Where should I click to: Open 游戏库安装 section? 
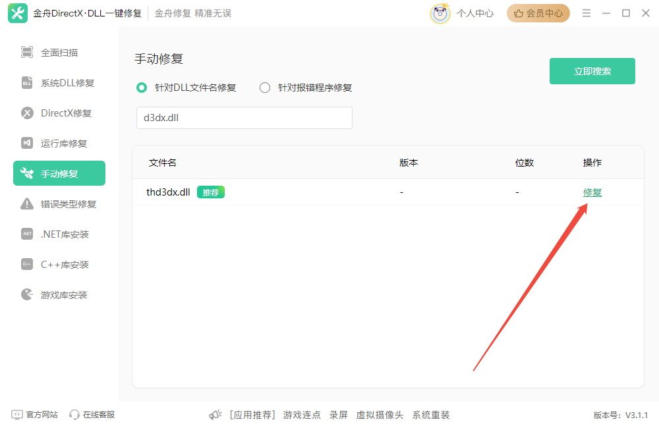pos(59,294)
